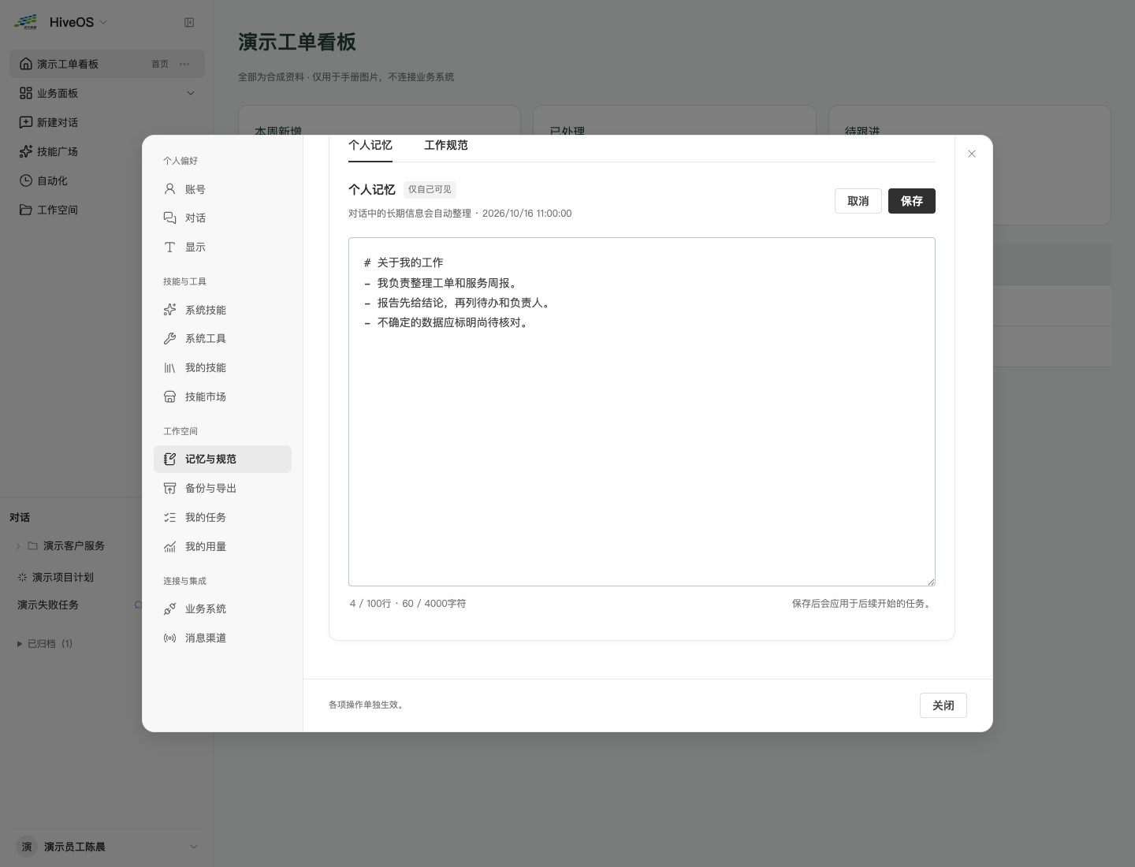Grab the textarea resize handle corner
Image resolution: width=1135 pixels, height=867 pixels.
coord(931,582)
